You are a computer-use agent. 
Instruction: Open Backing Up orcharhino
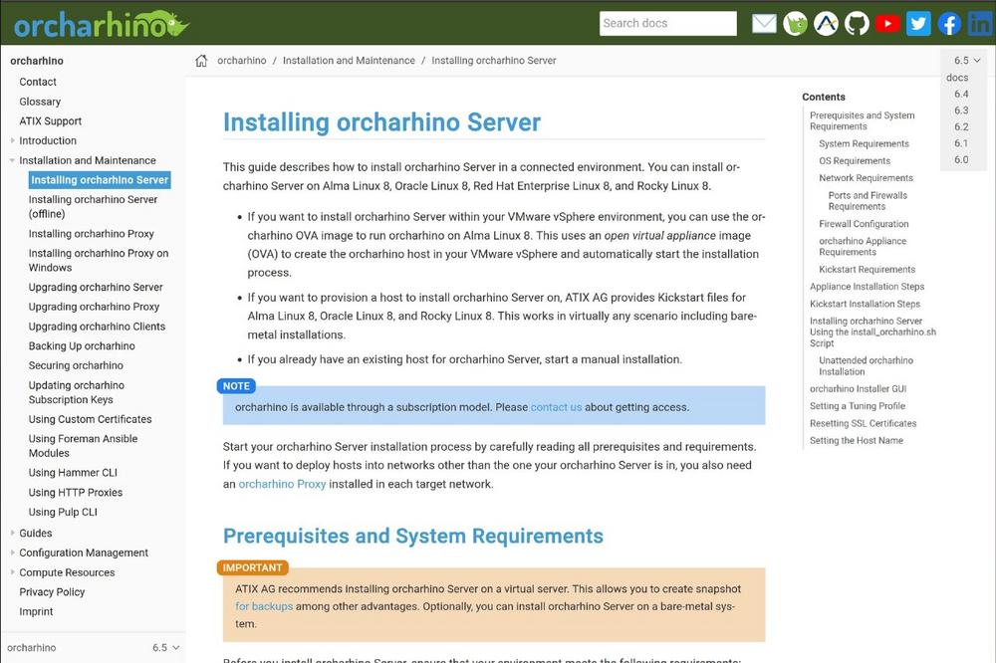click(82, 346)
